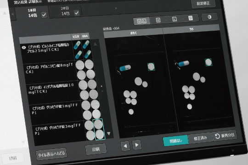Click the left tab-strip arrow
This screenshot has height=165, width=248.
[x=12, y=14]
